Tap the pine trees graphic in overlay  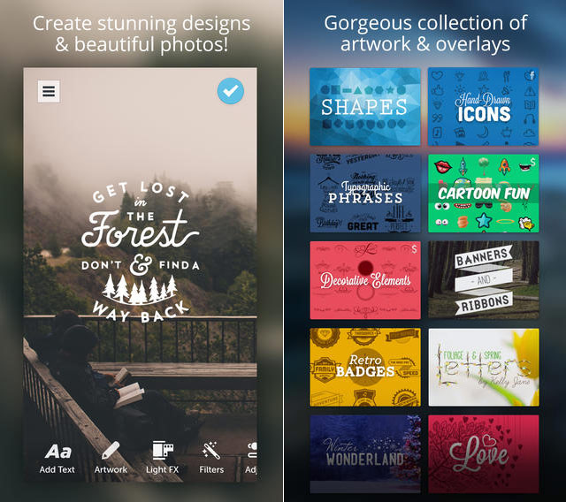[x=140, y=290]
